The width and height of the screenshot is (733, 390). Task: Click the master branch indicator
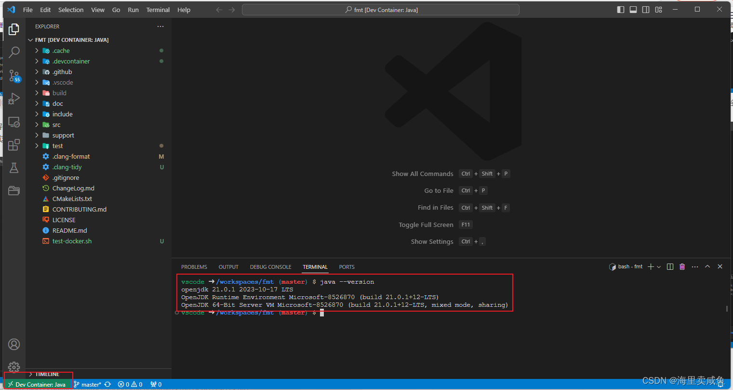click(x=88, y=384)
